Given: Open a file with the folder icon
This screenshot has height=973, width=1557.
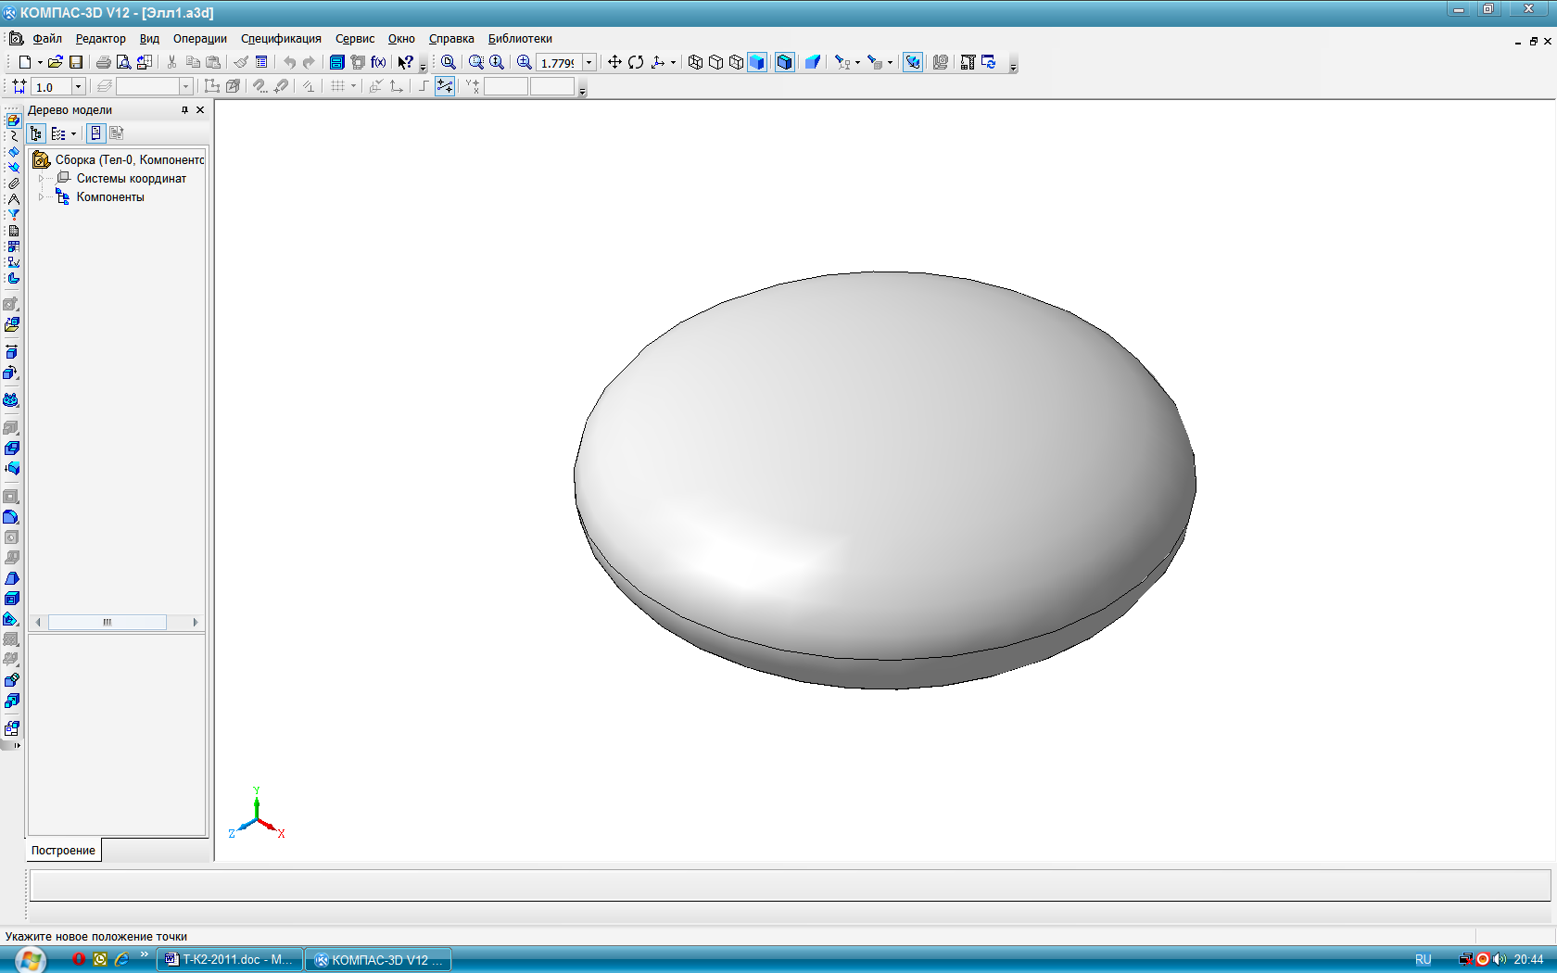Looking at the screenshot, I should [x=56, y=62].
